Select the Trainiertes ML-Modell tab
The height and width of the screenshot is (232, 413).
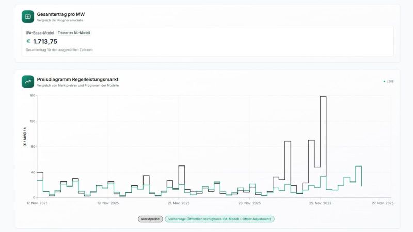click(x=74, y=32)
